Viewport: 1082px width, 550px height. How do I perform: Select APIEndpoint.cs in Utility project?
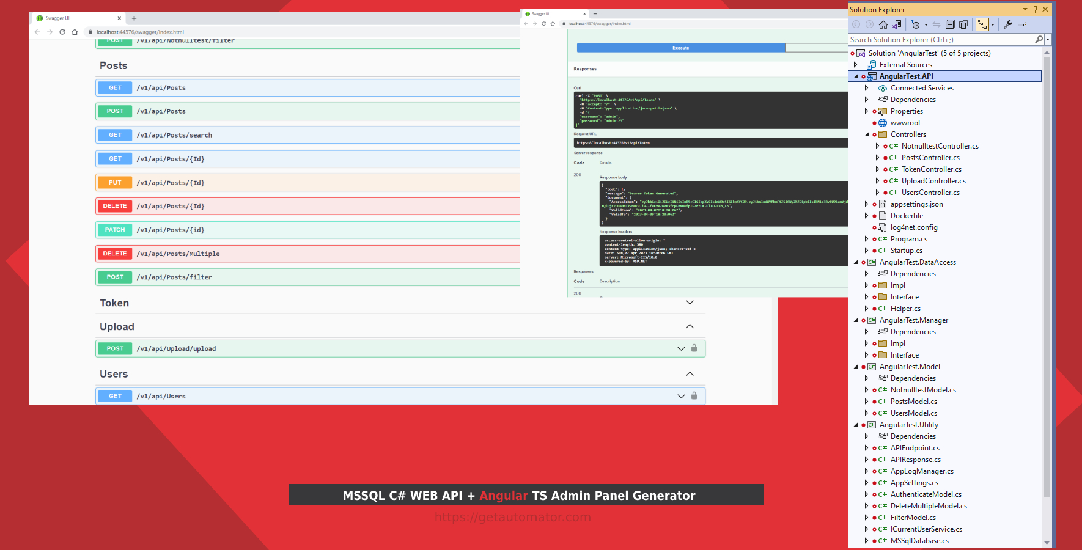(915, 448)
